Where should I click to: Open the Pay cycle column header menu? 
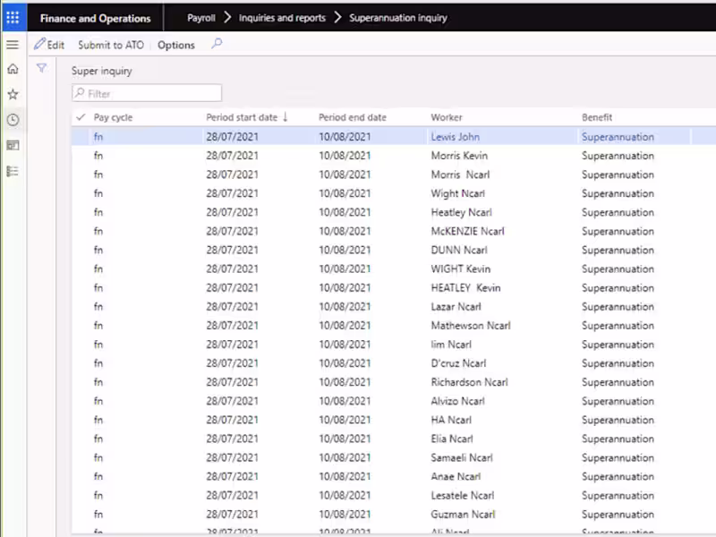point(113,117)
